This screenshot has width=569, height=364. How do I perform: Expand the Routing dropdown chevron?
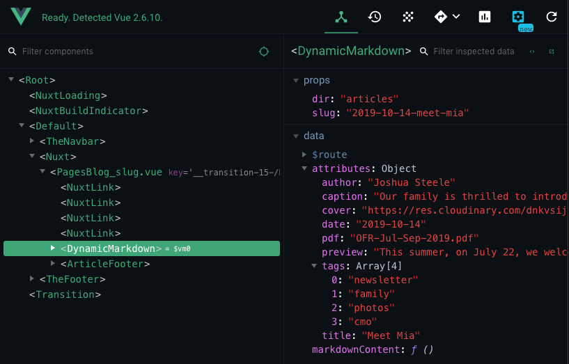click(x=456, y=16)
